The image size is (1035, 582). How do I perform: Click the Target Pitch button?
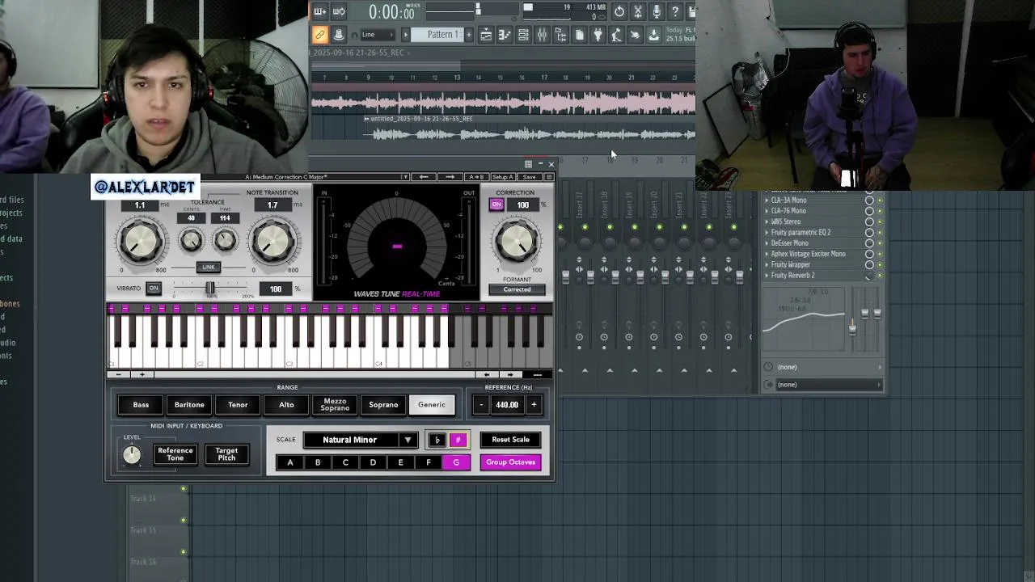click(x=226, y=454)
